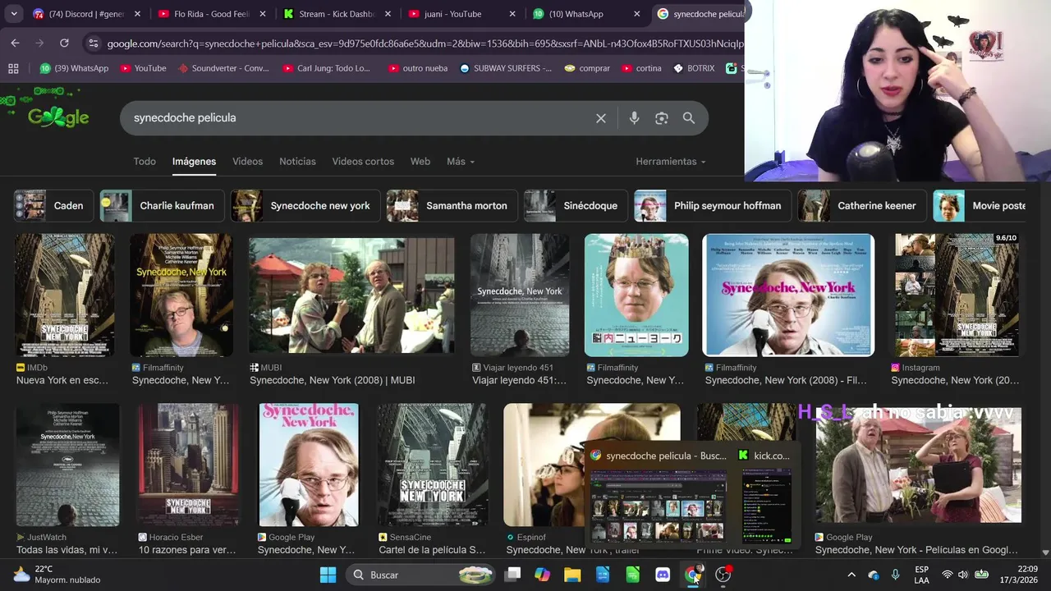Open the volume control in system tray
The height and width of the screenshot is (591, 1051).
pyautogui.click(x=963, y=575)
